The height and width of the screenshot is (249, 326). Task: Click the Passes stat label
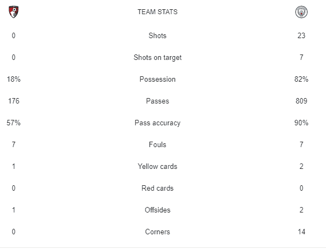[x=158, y=101]
